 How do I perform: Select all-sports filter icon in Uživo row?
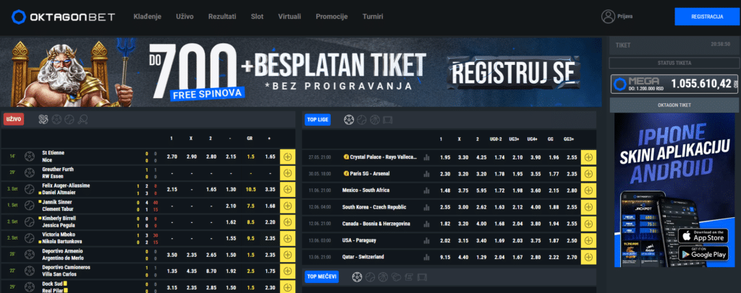(43, 119)
